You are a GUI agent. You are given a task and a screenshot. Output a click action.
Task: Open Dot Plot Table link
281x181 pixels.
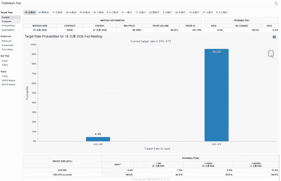click(5, 65)
